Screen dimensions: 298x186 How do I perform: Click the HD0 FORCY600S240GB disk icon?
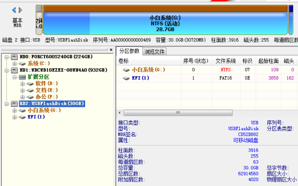tap(14, 57)
